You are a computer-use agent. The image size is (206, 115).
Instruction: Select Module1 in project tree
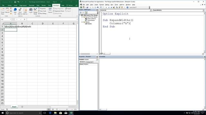(x=89, y=24)
